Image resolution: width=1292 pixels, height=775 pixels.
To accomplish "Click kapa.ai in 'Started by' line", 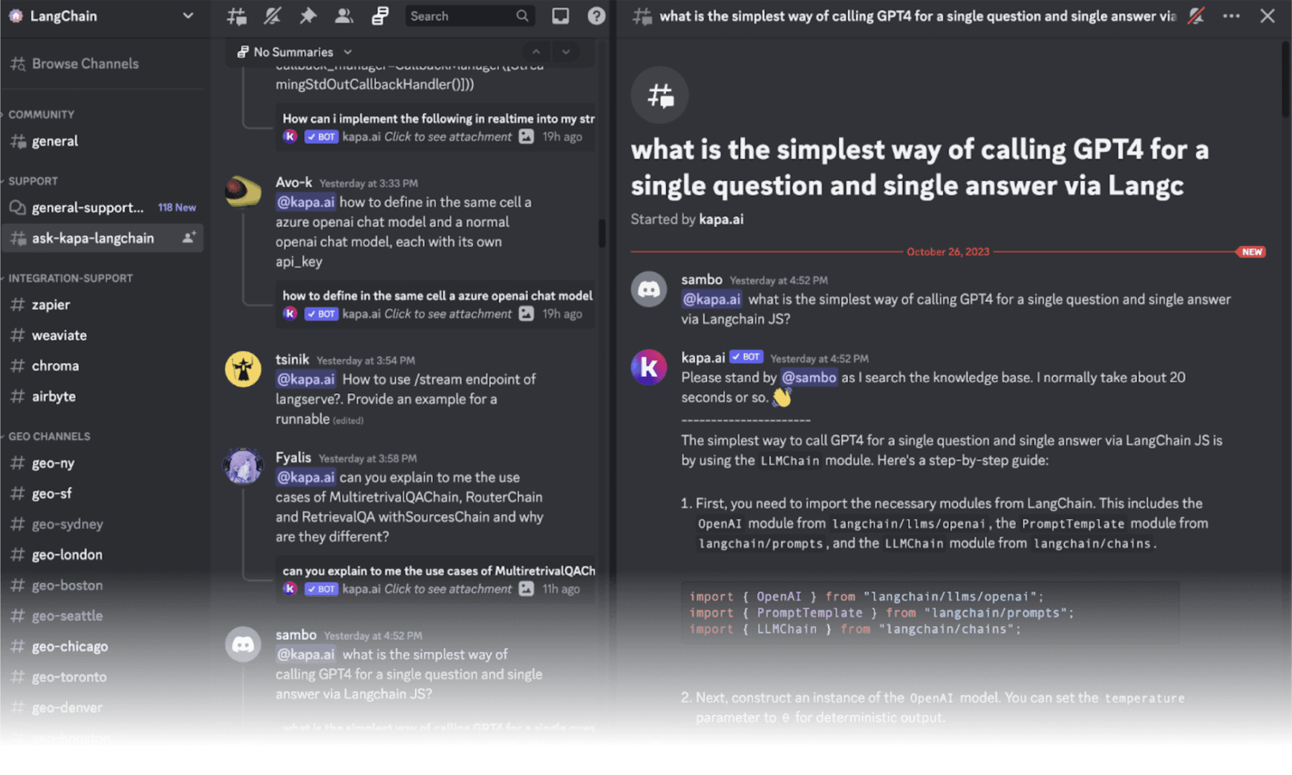I will tap(721, 220).
